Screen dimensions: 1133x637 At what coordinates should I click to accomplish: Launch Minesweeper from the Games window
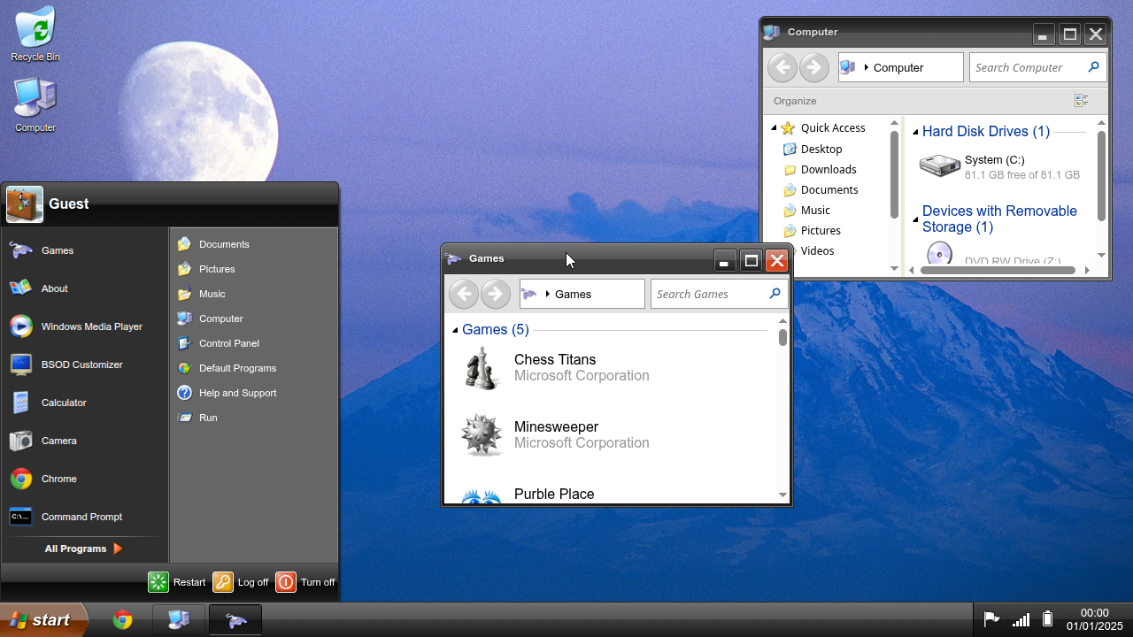click(x=557, y=426)
